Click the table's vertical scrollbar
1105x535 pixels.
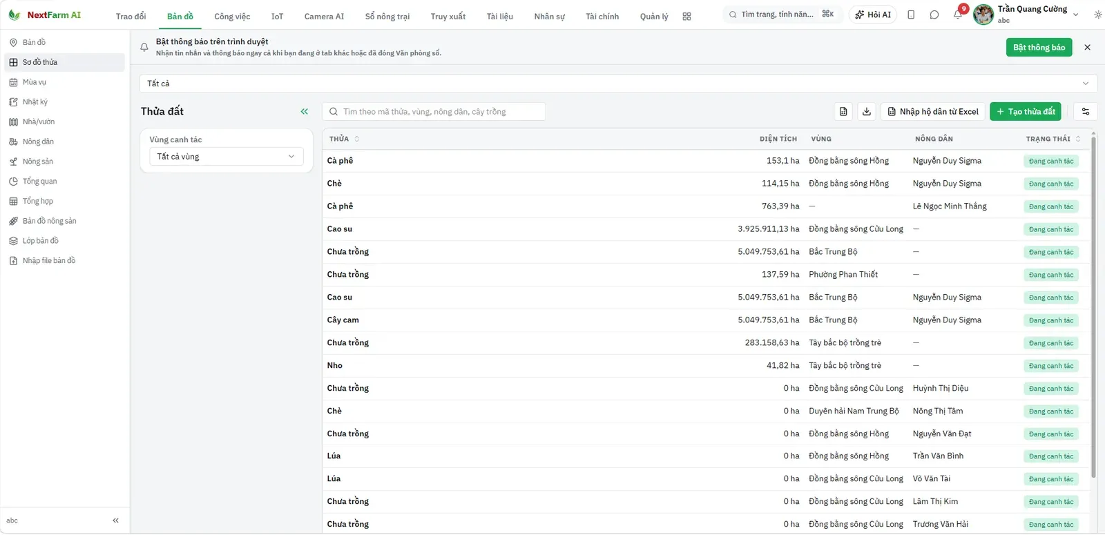(x=1093, y=307)
